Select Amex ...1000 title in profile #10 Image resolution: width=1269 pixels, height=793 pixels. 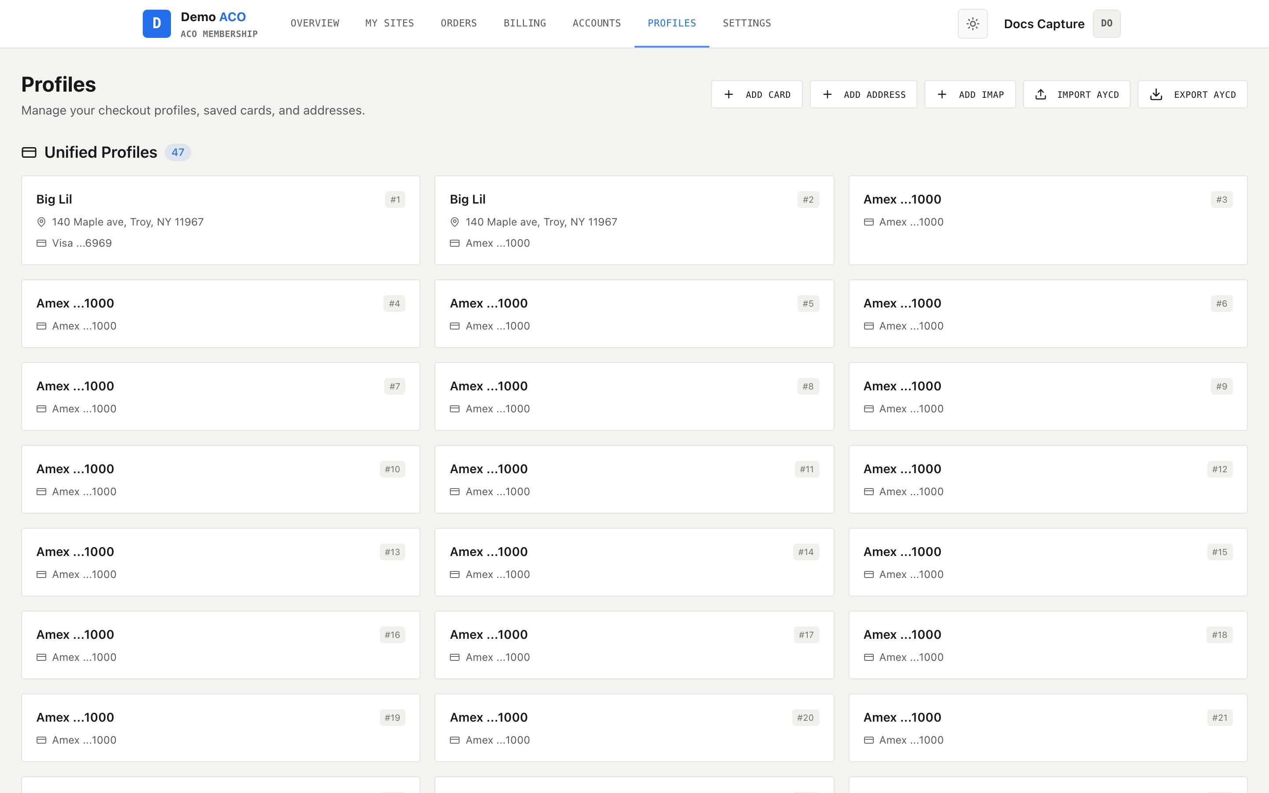[x=75, y=469]
